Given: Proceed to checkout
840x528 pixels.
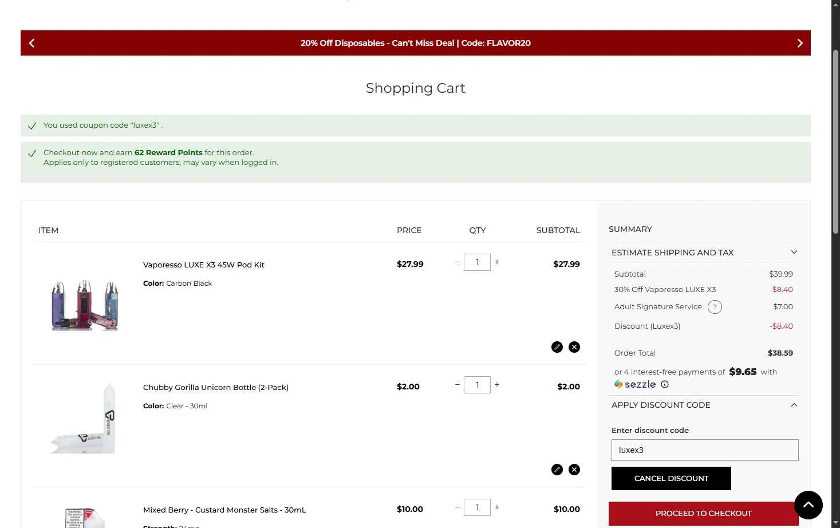Looking at the screenshot, I should tap(703, 514).
